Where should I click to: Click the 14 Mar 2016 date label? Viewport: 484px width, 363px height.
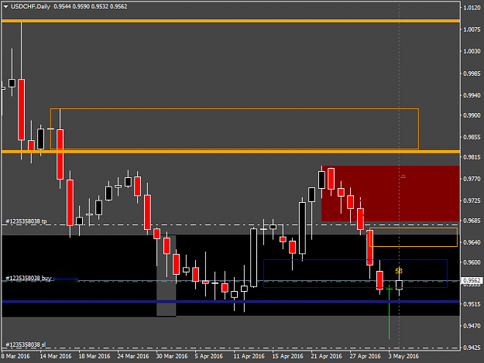click(56, 356)
